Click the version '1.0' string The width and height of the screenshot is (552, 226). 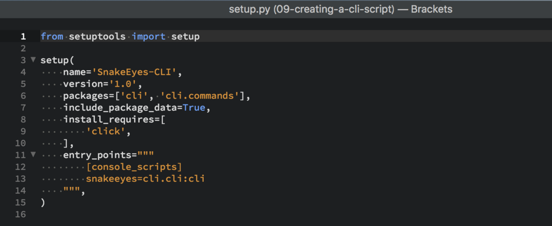127,84
